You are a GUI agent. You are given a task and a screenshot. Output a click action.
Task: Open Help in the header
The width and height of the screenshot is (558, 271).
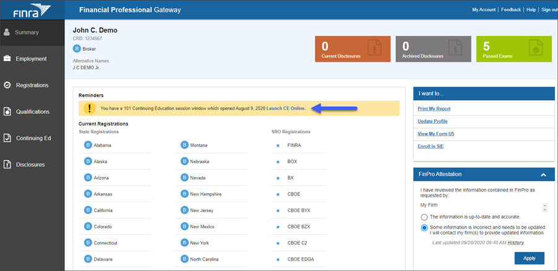(531, 10)
